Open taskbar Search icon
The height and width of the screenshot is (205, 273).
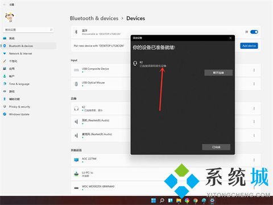(x=162, y=200)
